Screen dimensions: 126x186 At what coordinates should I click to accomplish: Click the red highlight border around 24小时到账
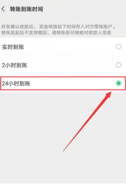63,77
